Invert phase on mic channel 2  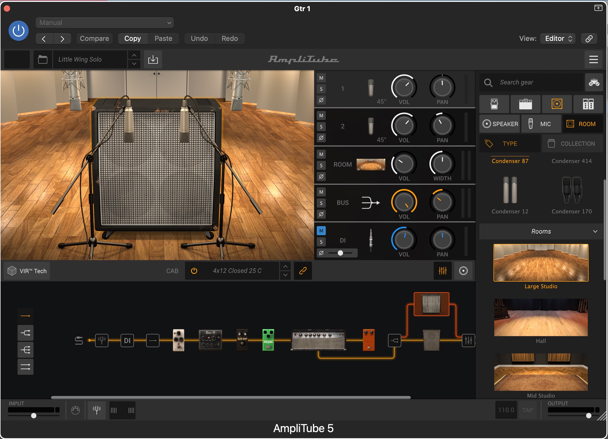coord(321,137)
